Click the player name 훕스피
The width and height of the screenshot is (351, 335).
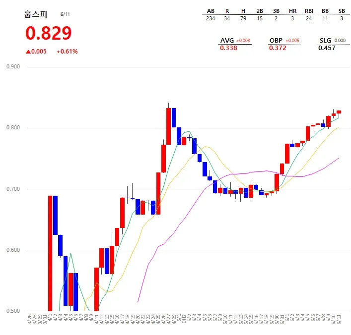[36, 14]
